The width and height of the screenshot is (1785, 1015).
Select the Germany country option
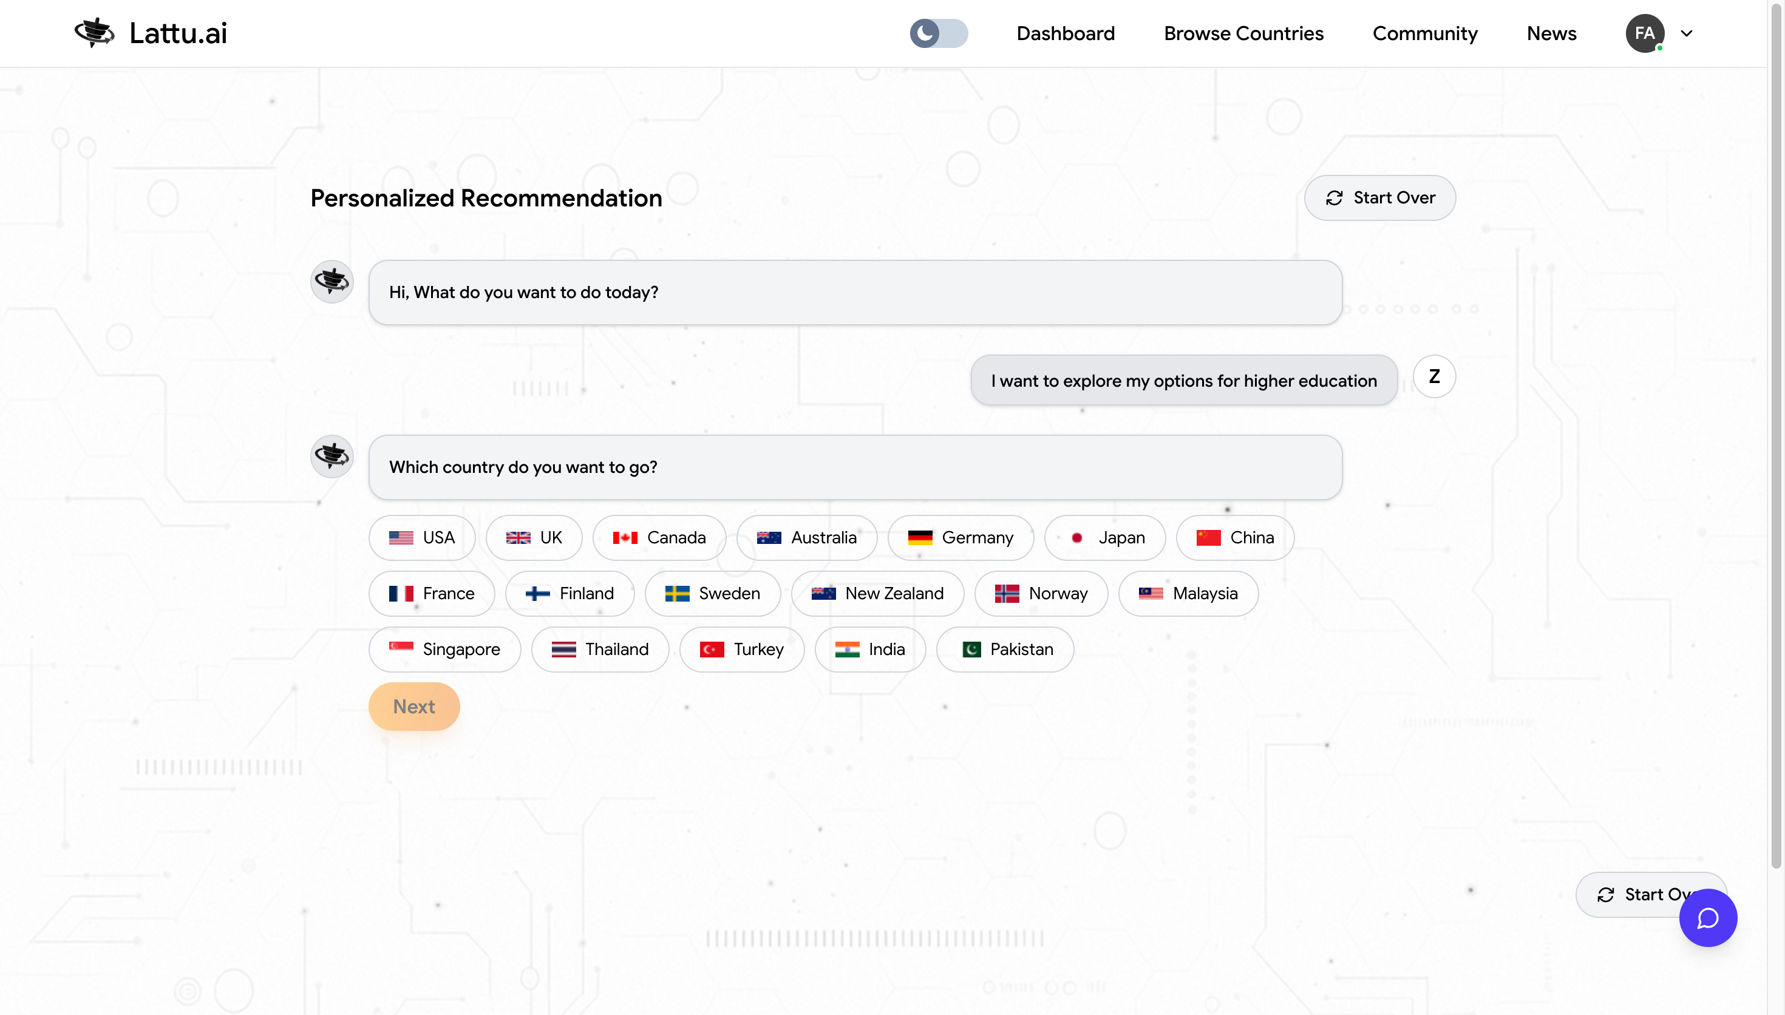click(x=960, y=537)
